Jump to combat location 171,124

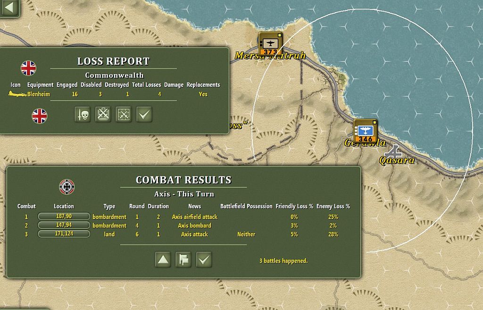tap(64, 234)
